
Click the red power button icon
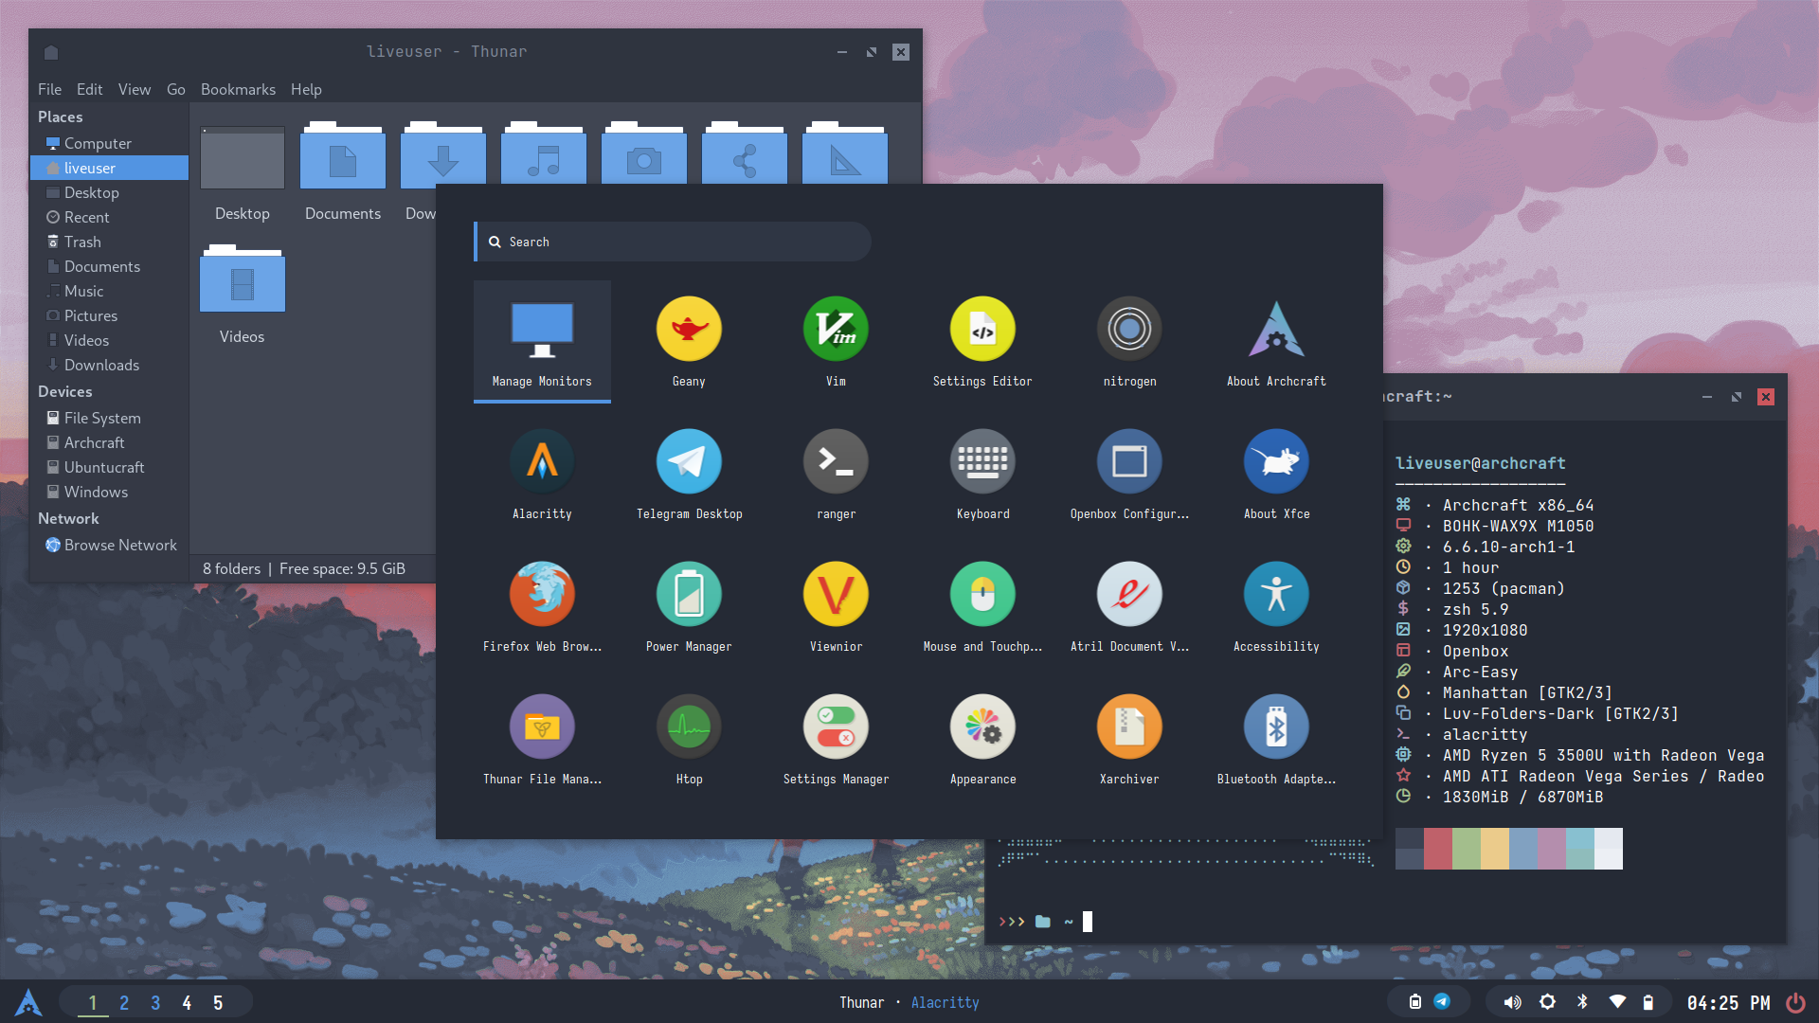click(1794, 1003)
